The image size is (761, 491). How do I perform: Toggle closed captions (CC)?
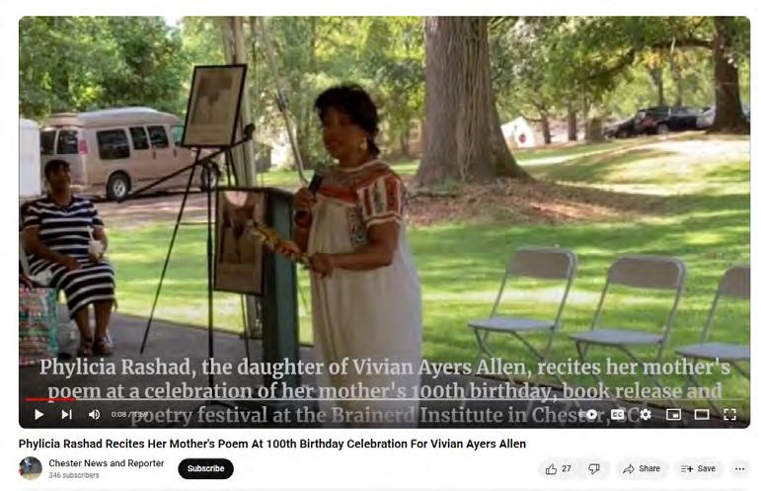pyautogui.click(x=618, y=414)
